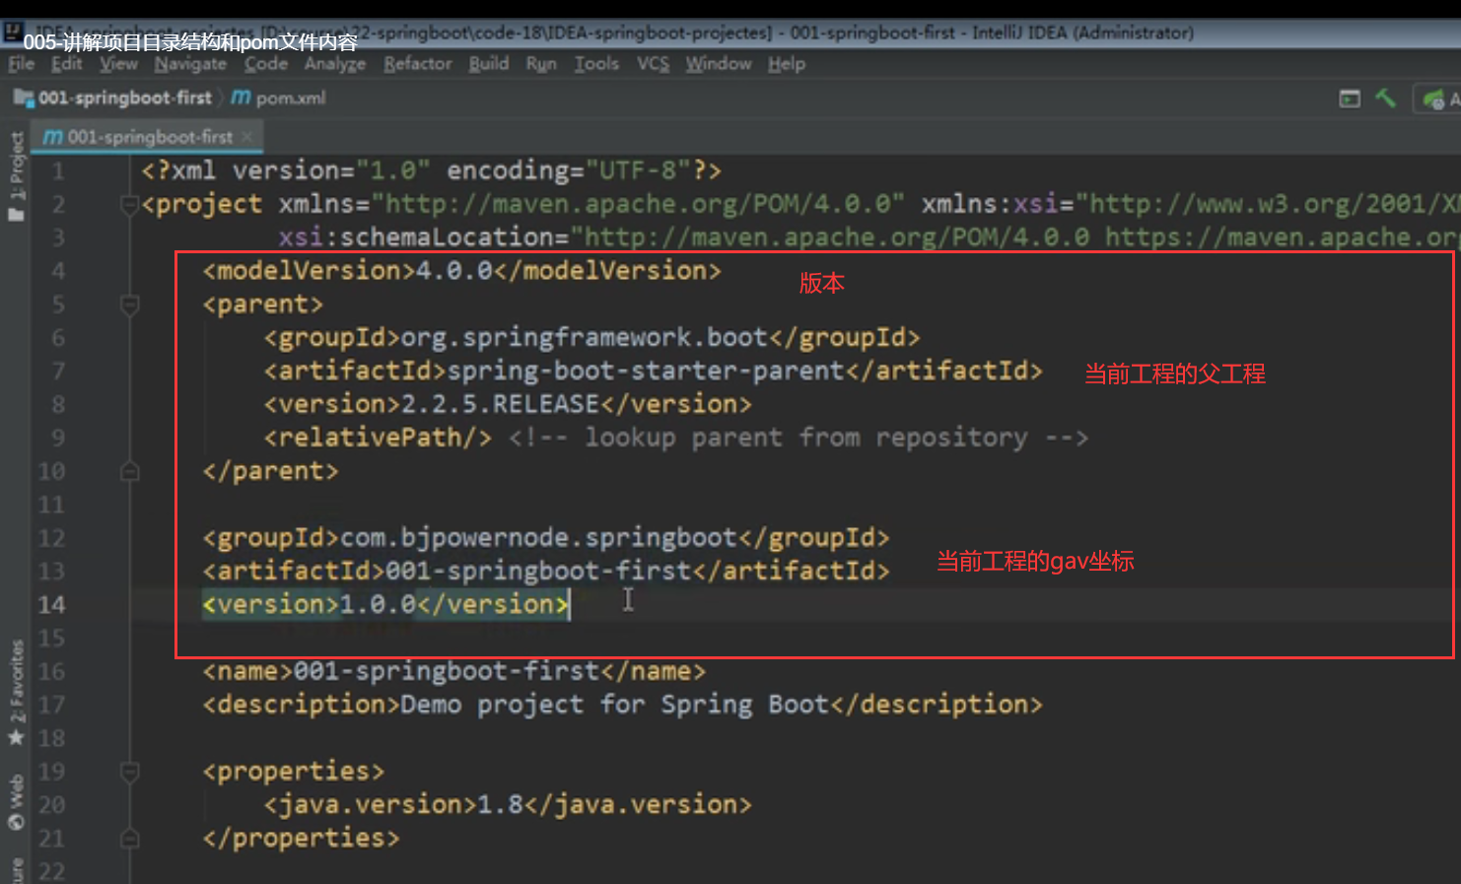Open the Refactor menu
The image size is (1461, 884).
coord(418,64)
